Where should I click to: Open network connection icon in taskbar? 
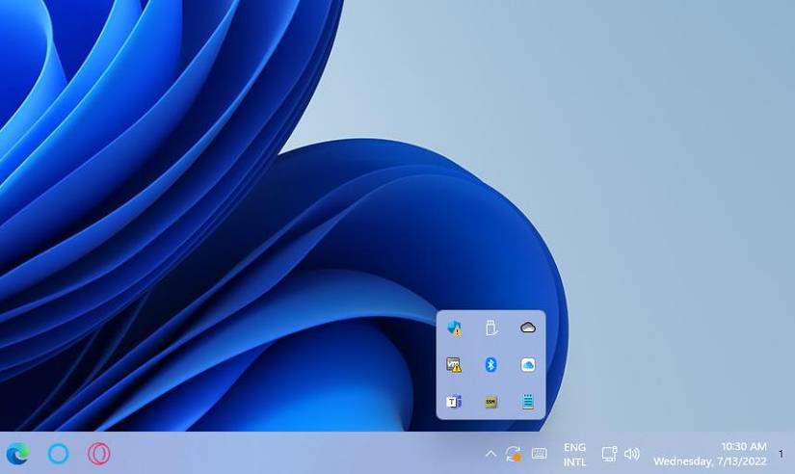[609, 454]
